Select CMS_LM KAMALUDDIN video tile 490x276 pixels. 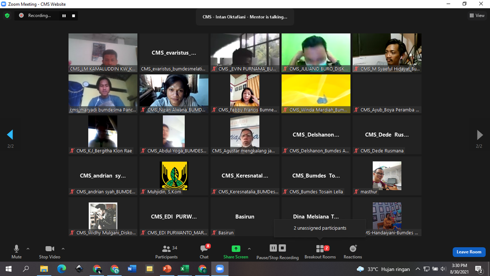pos(103,53)
